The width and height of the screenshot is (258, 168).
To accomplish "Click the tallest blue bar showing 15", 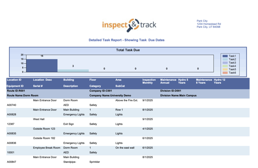I will coord(42,65).
